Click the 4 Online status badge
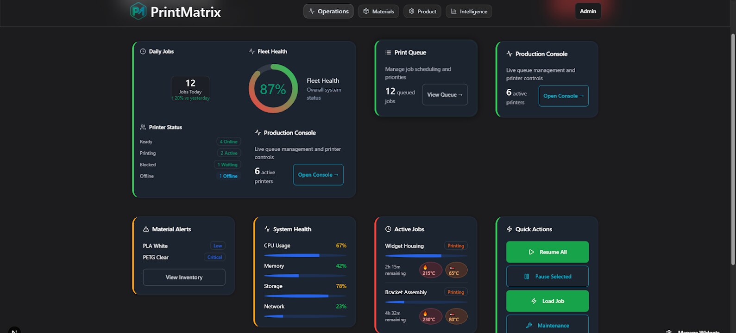 tap(229, 142)
